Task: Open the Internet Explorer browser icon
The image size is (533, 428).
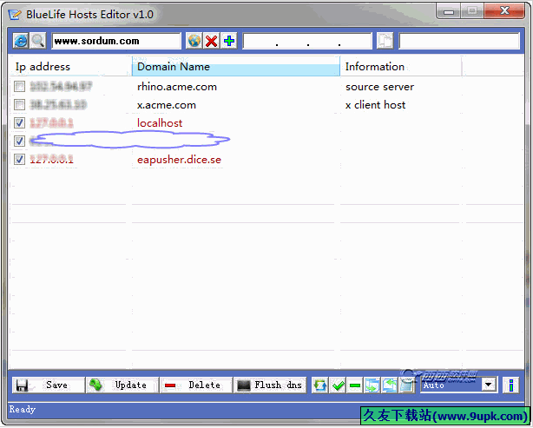Action: click(x=20, y=41)
